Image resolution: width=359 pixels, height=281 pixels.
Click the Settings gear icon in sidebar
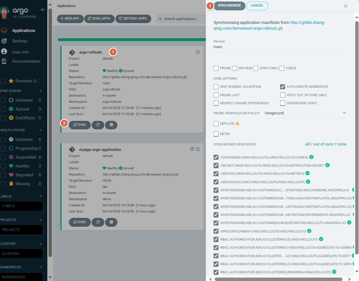[x=4, y=41]
